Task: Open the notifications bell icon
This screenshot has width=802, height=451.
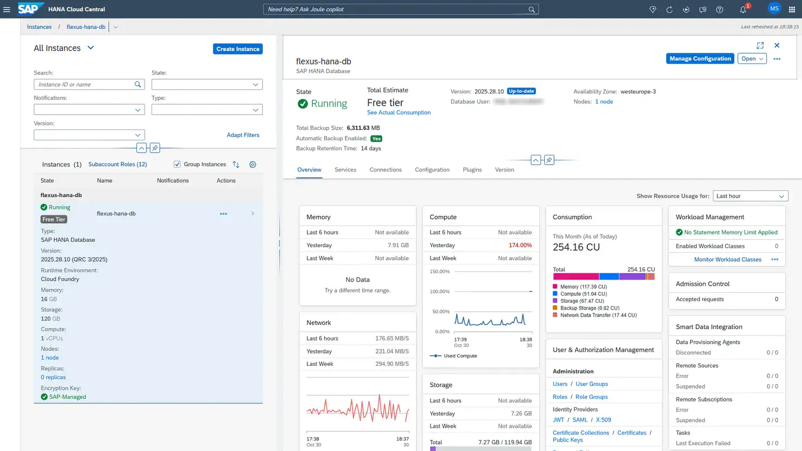Action: 743,9
